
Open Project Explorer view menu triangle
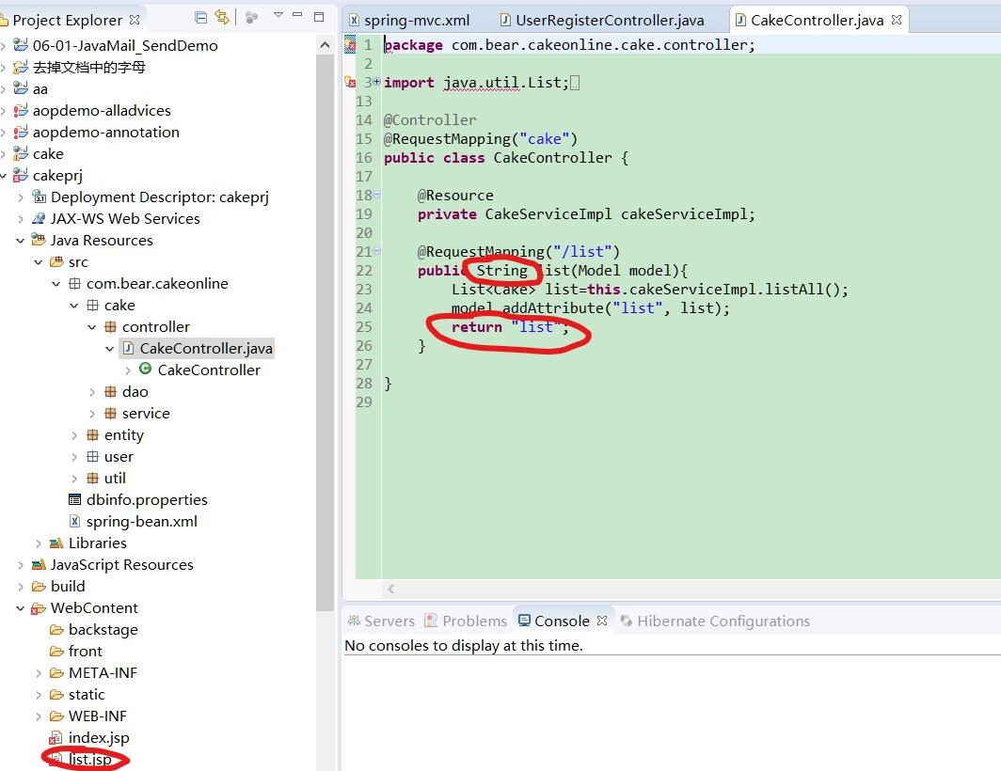pyautogui.click(x=278, y=15)
